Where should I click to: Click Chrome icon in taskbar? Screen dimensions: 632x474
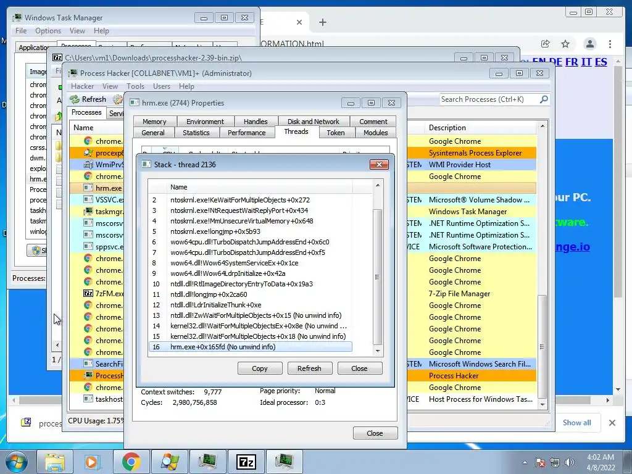(131, 462)
